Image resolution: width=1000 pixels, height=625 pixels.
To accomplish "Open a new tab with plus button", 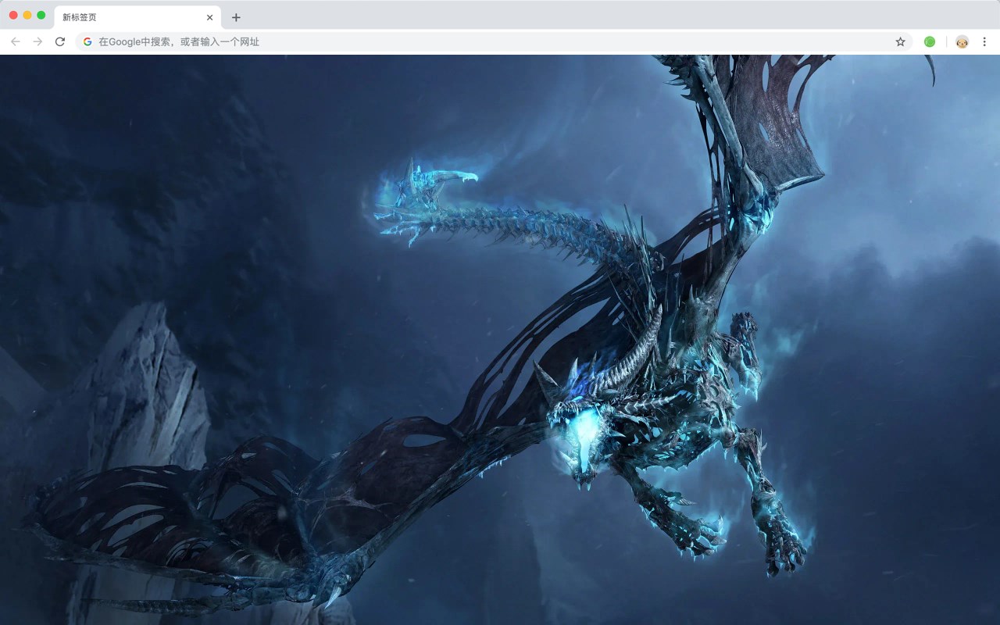I will pyautogui.click(x=236, y=17).
